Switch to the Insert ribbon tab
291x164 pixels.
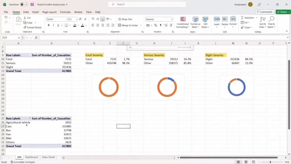(36, 12)
